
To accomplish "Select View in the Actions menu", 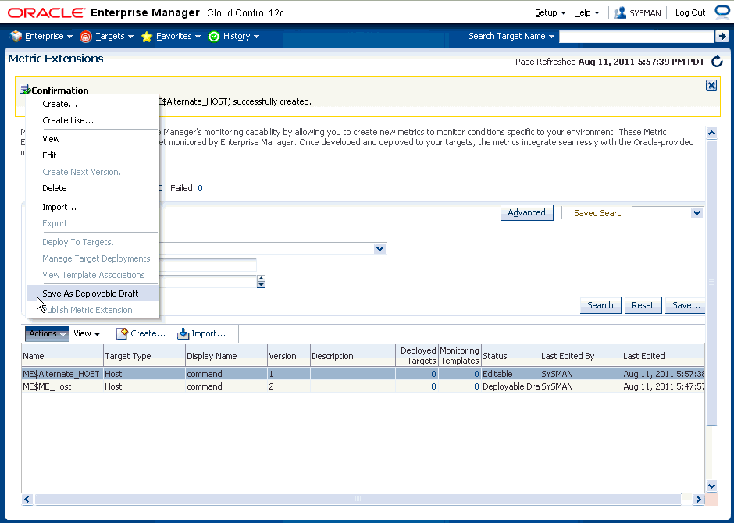I will [x=93, y=139].
